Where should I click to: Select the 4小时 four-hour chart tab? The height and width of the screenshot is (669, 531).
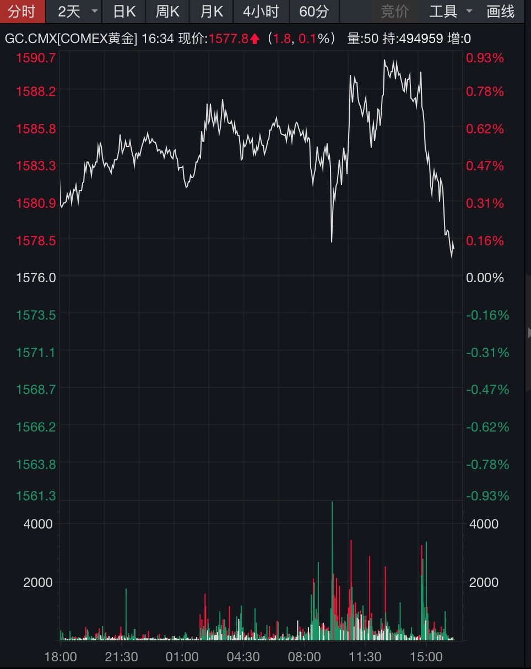pos(261,11)
